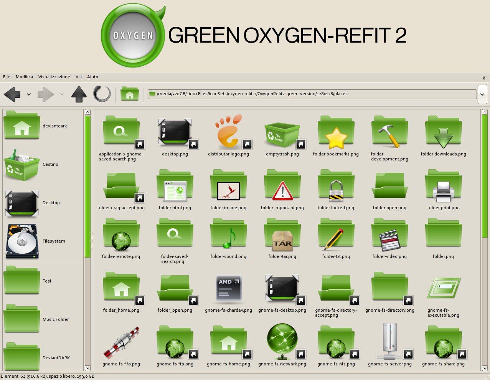The height and width of the screenshot is (380, 490).
Task: Open the Aiuto menu
Action: pos(92,77)
